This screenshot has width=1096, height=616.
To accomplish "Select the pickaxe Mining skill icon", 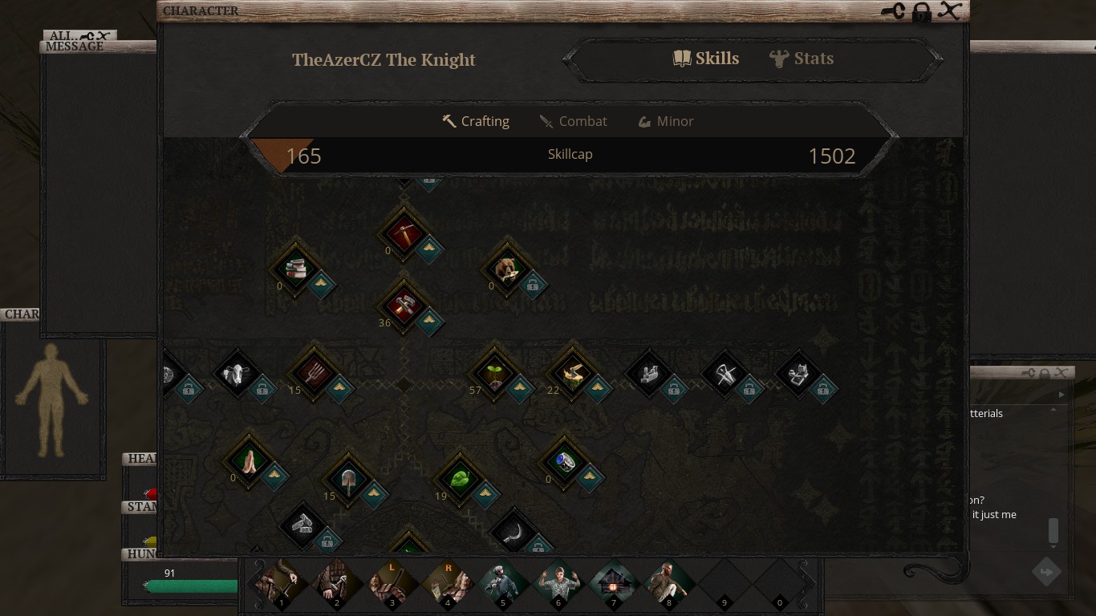I will [x=404, y=233].
